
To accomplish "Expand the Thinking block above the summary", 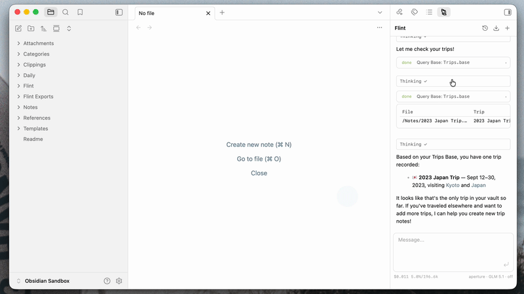I will tap(453, 144).
